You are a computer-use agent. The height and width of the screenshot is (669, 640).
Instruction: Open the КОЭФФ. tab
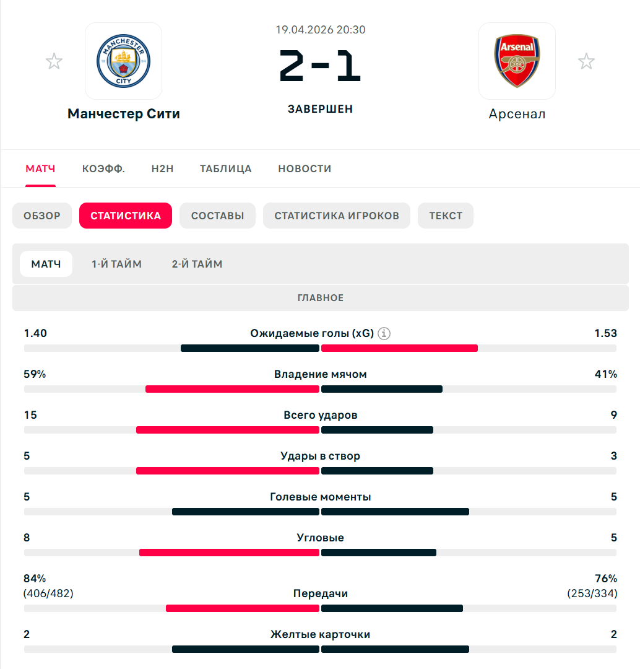[x=103, y=168]
